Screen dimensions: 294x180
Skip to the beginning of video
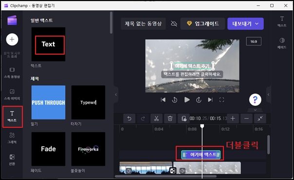point(163,100)
